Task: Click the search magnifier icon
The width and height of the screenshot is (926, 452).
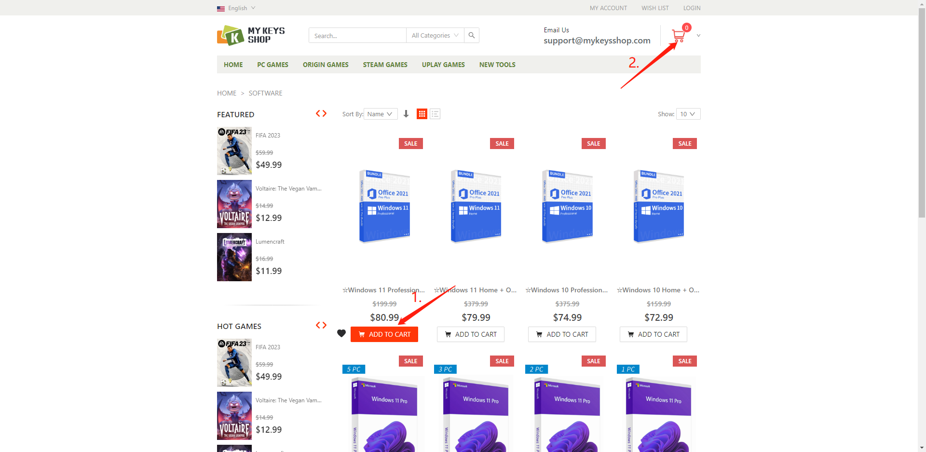Action: tap(472, 35)
